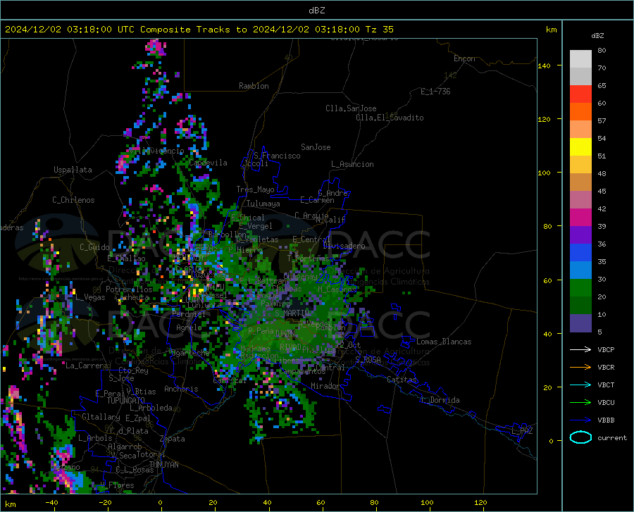Click the 'C_Chilenos' map label
Viewport: 634px width, 512px height.
[73, 200]
